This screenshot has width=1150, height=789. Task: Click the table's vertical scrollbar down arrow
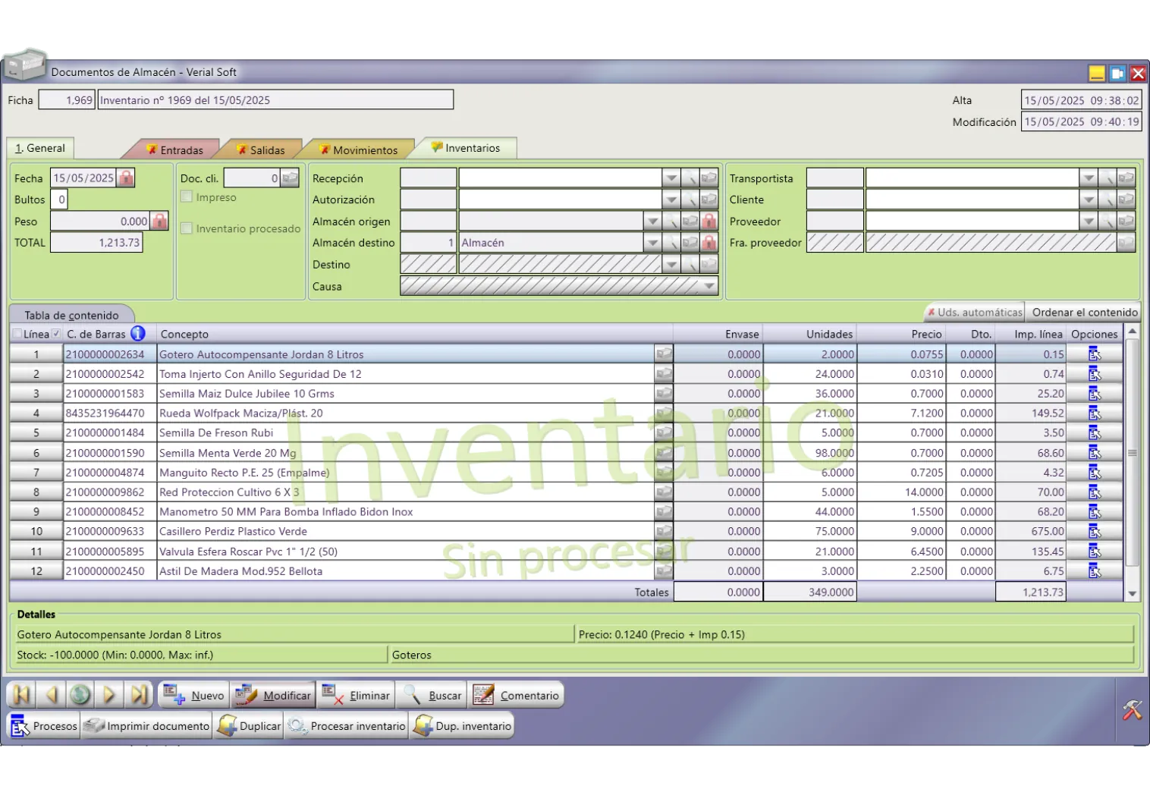click(x=1132, y=594)
